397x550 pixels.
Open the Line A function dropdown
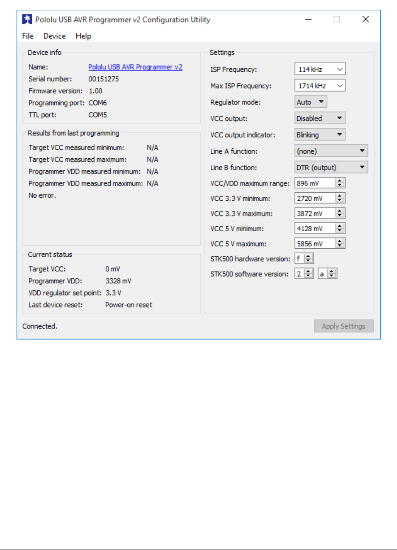click(331, 151)
